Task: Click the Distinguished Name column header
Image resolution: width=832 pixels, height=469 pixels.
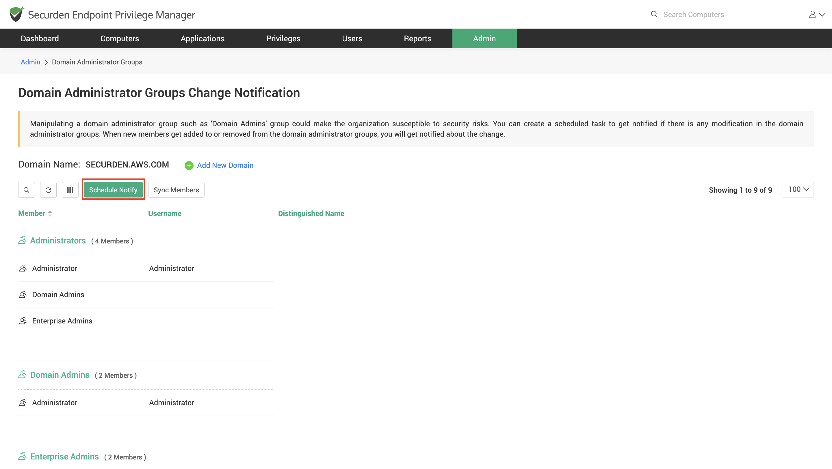Action: (311, 213)
